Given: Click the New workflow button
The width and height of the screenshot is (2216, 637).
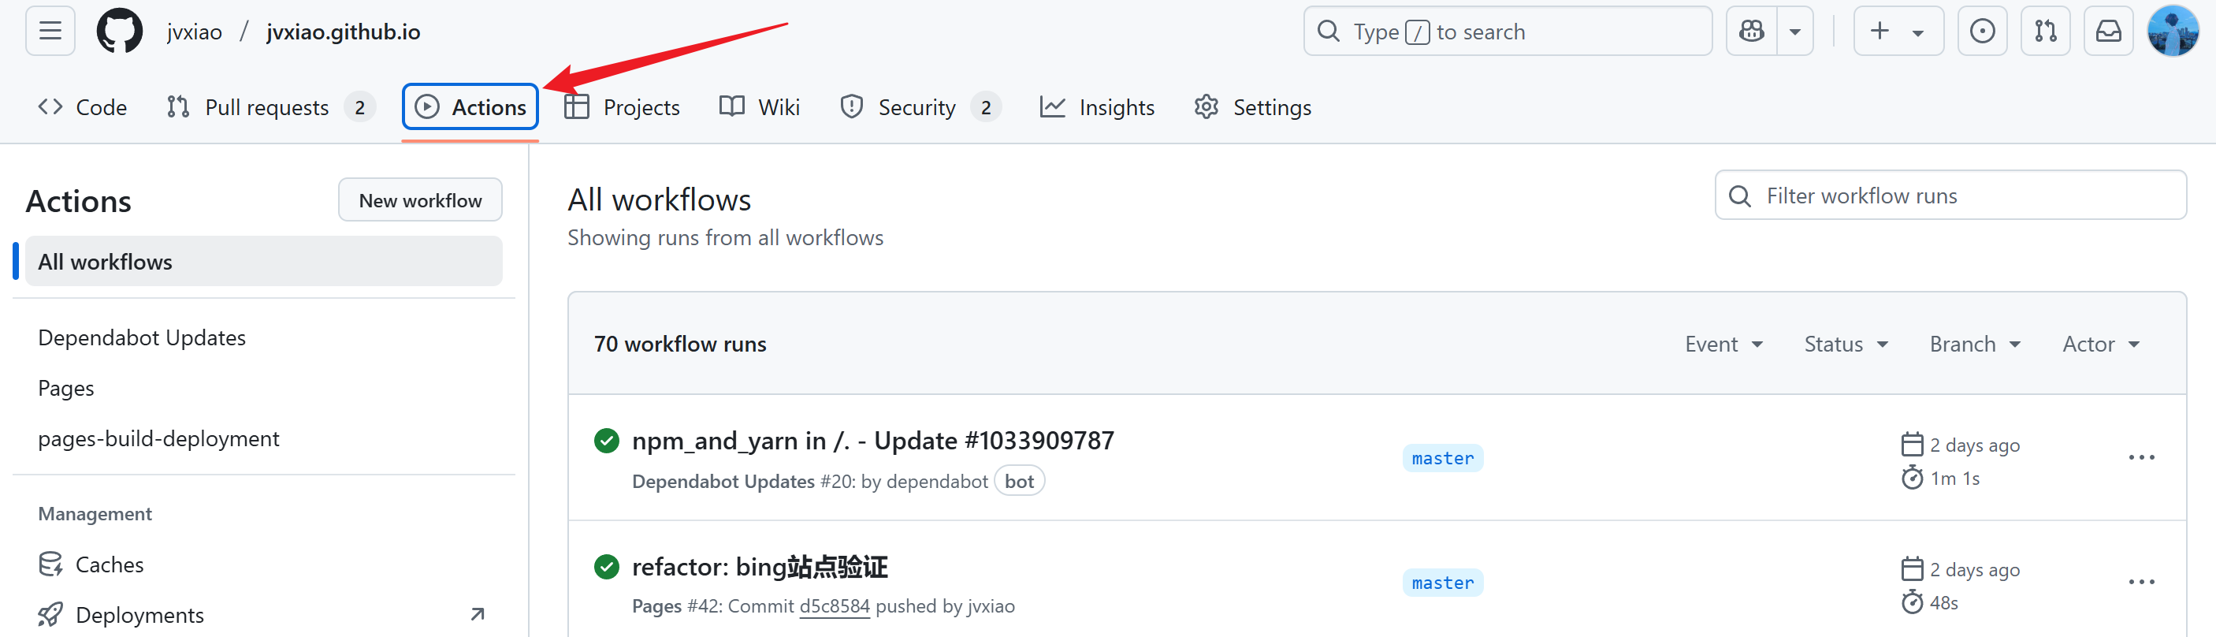Looking at the screenshot, I should (x=420, y=200).
